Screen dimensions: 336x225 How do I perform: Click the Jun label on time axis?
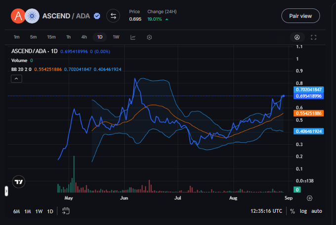pos(124,198)
